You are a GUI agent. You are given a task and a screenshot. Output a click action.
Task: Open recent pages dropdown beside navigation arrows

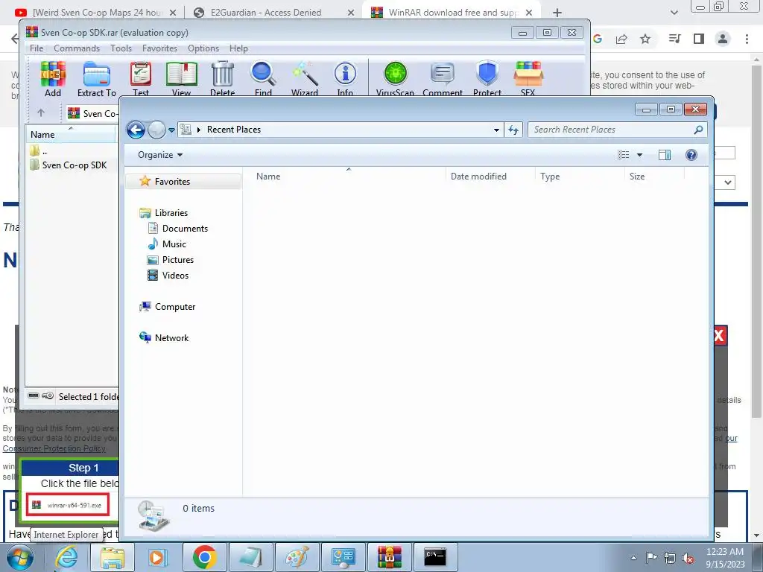click(171, 130)
